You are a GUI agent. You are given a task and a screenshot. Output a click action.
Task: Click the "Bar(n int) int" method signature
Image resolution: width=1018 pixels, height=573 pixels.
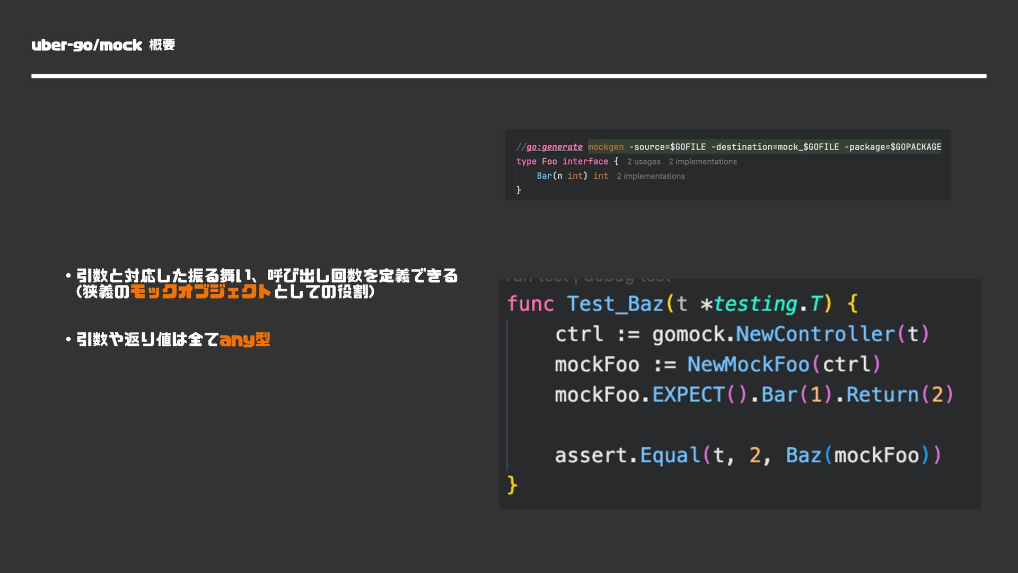[572, 176]
